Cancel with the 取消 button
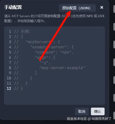The width and height of the screenshot is (115, 124). [82, 111]
